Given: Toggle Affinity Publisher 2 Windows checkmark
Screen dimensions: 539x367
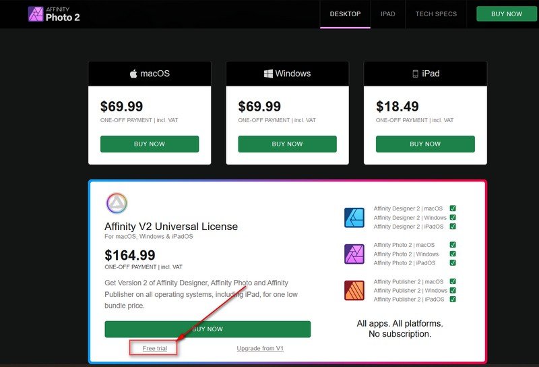Looking at the screenshot, I should click(453, 290).
